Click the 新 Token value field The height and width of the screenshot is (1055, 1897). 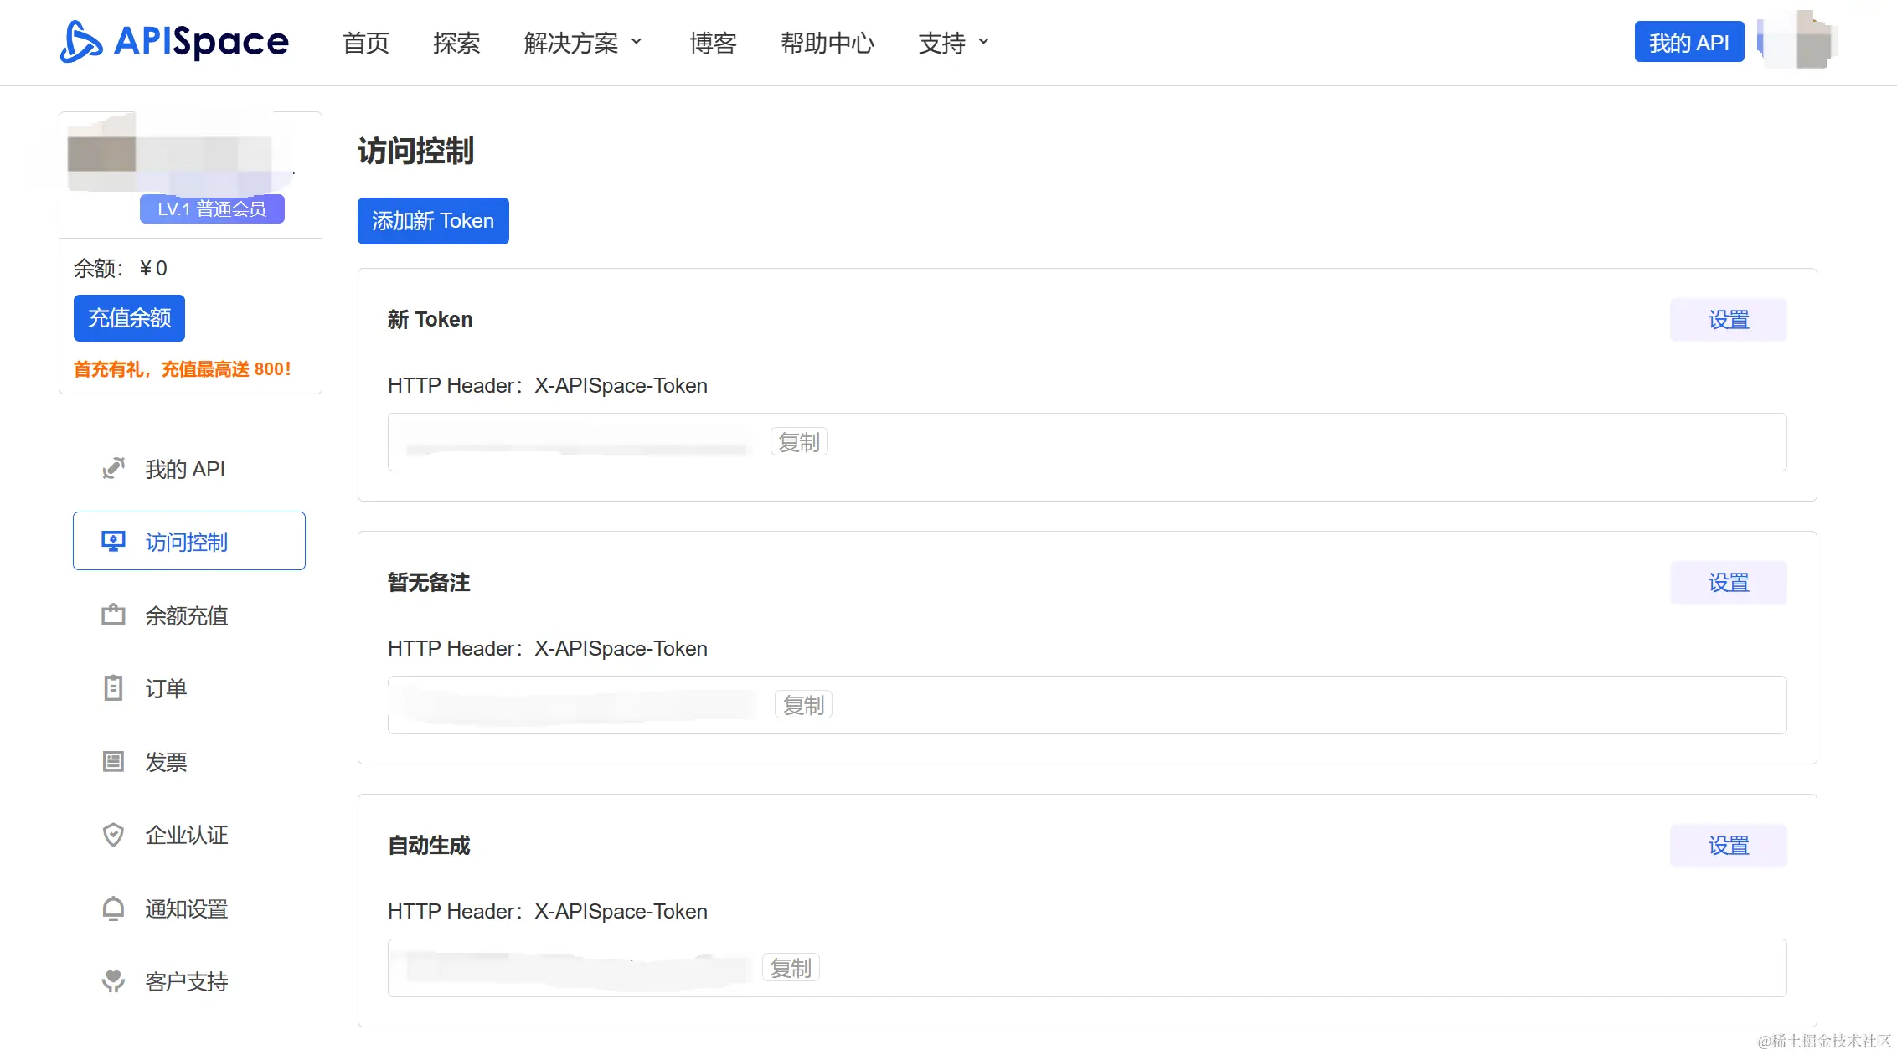click(578, 443)
